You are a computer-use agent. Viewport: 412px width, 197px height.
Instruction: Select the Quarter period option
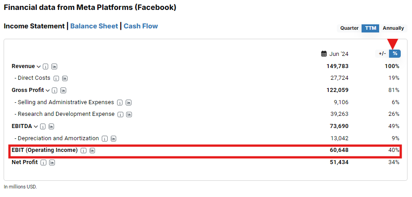tap(349, 28)
